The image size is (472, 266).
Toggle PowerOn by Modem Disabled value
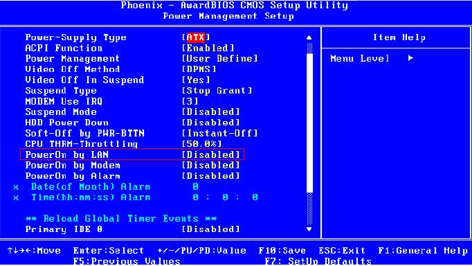coord(211,166)
